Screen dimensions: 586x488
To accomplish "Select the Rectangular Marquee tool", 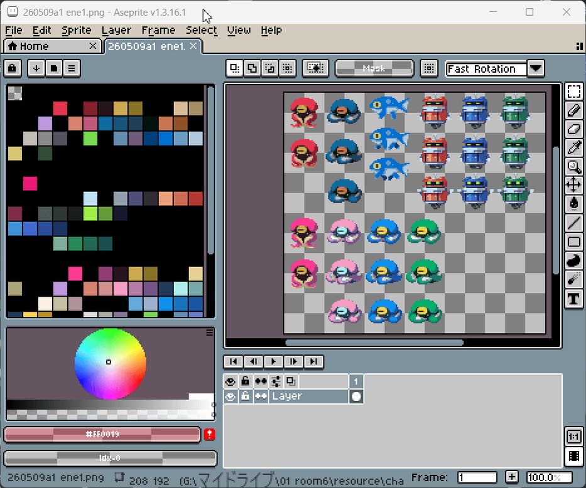I will tap(573, 92).
